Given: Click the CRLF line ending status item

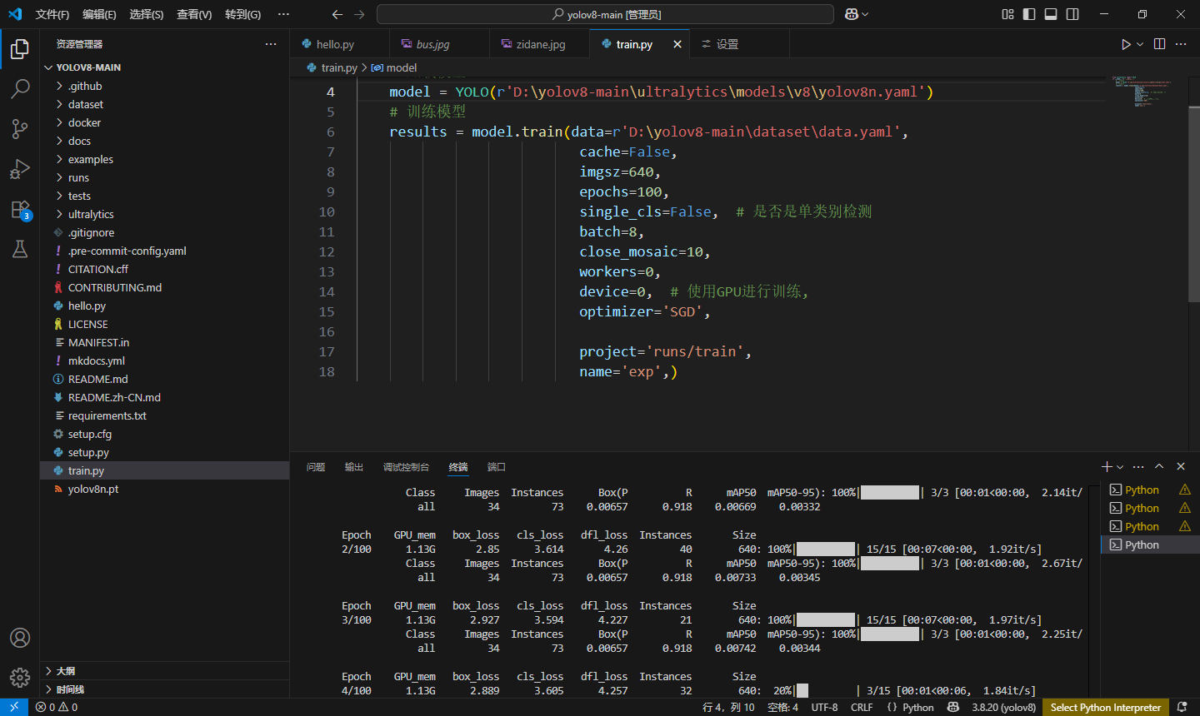Looking at the screenshot, I should point(862,707).
